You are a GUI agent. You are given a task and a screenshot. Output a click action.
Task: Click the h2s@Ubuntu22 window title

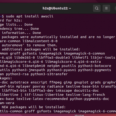pos(57,8)
